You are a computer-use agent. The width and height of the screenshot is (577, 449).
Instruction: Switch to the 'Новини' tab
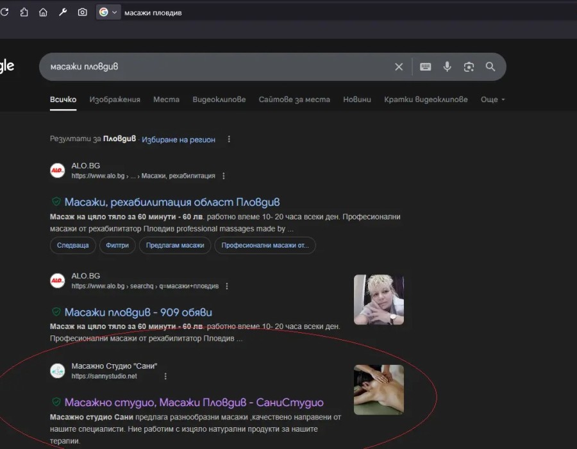(357, 99)
